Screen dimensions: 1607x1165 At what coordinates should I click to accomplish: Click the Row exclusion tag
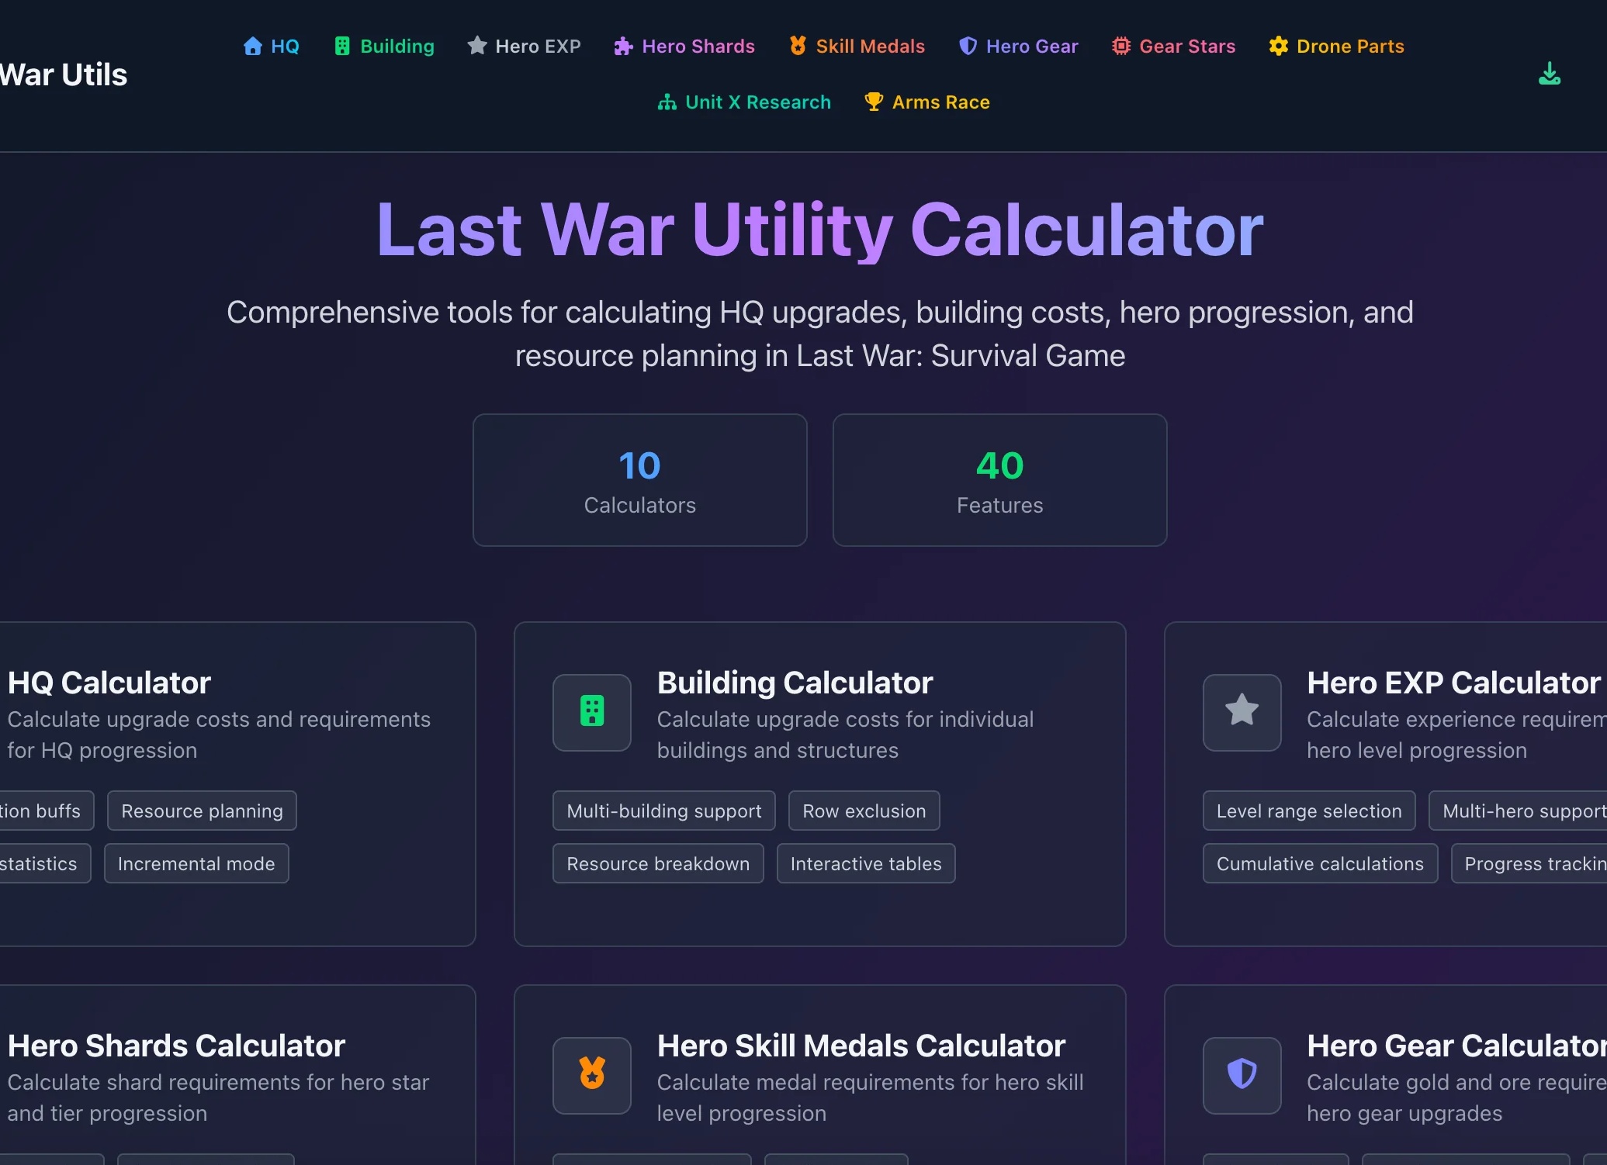pos(864,811)
